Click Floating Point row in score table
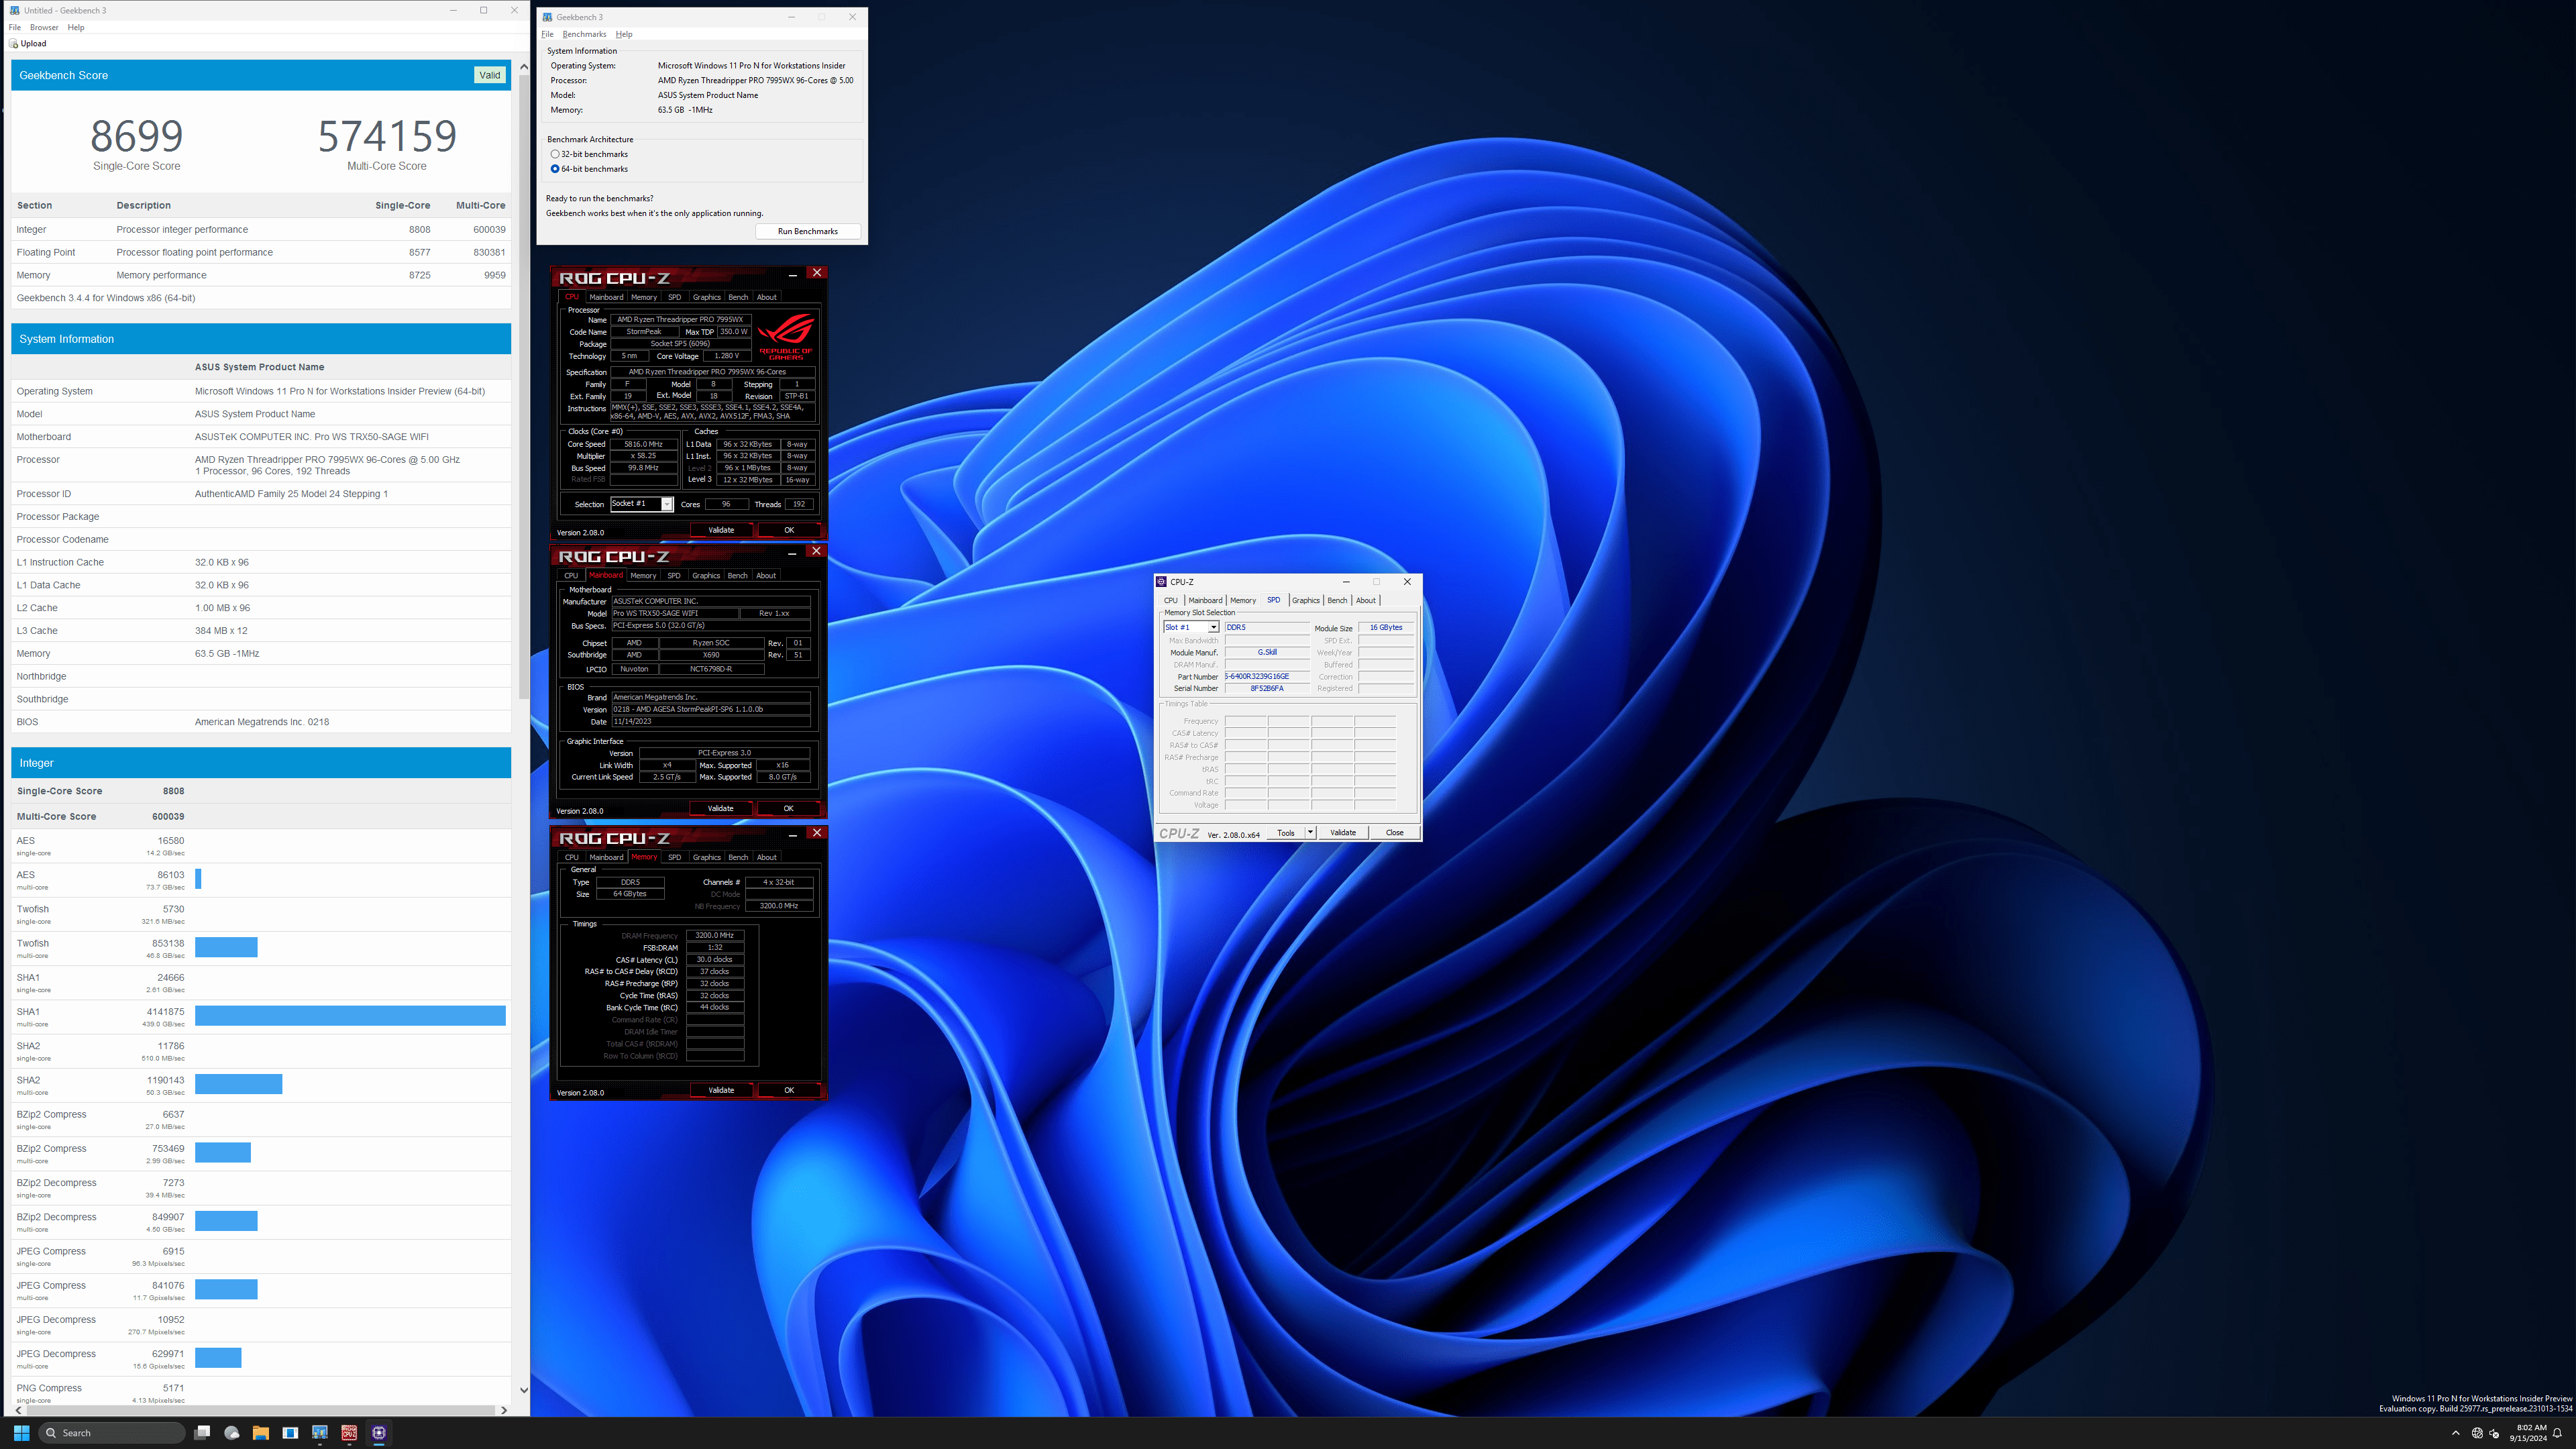The width and height of the screenshot is (2576, 1449). coord(261,252)
